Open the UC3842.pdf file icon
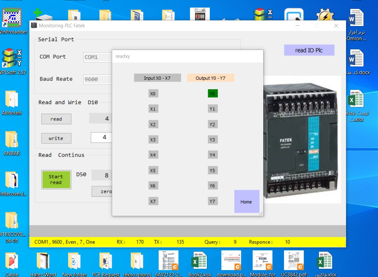Viewport: 378px width, 277px height. click(294, 261)
